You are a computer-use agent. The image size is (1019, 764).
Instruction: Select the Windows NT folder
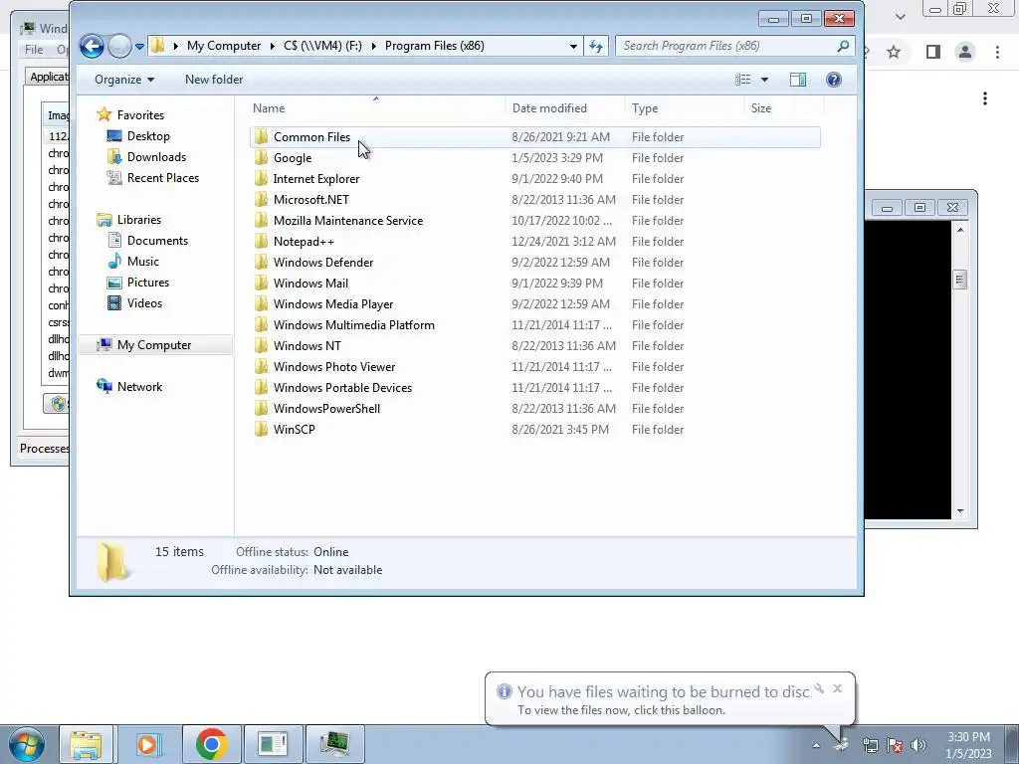pos(306,345)
